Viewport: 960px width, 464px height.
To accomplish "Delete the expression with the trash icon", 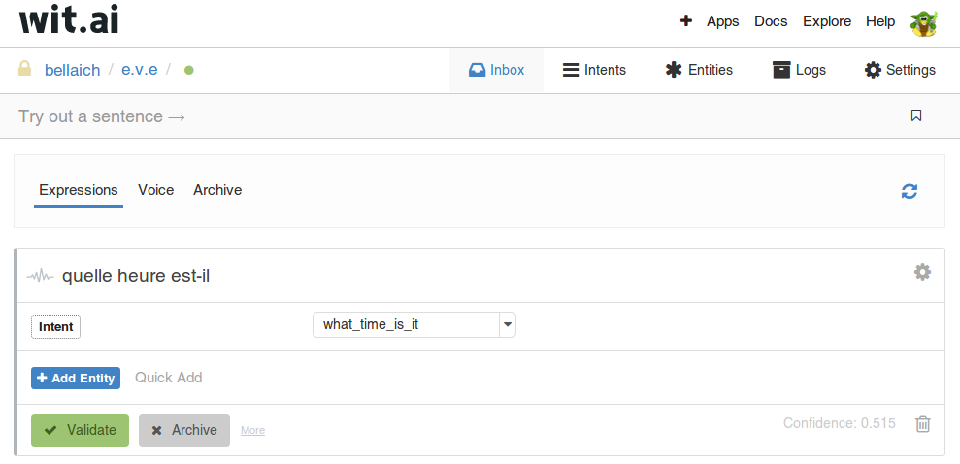I will (923, 423).
